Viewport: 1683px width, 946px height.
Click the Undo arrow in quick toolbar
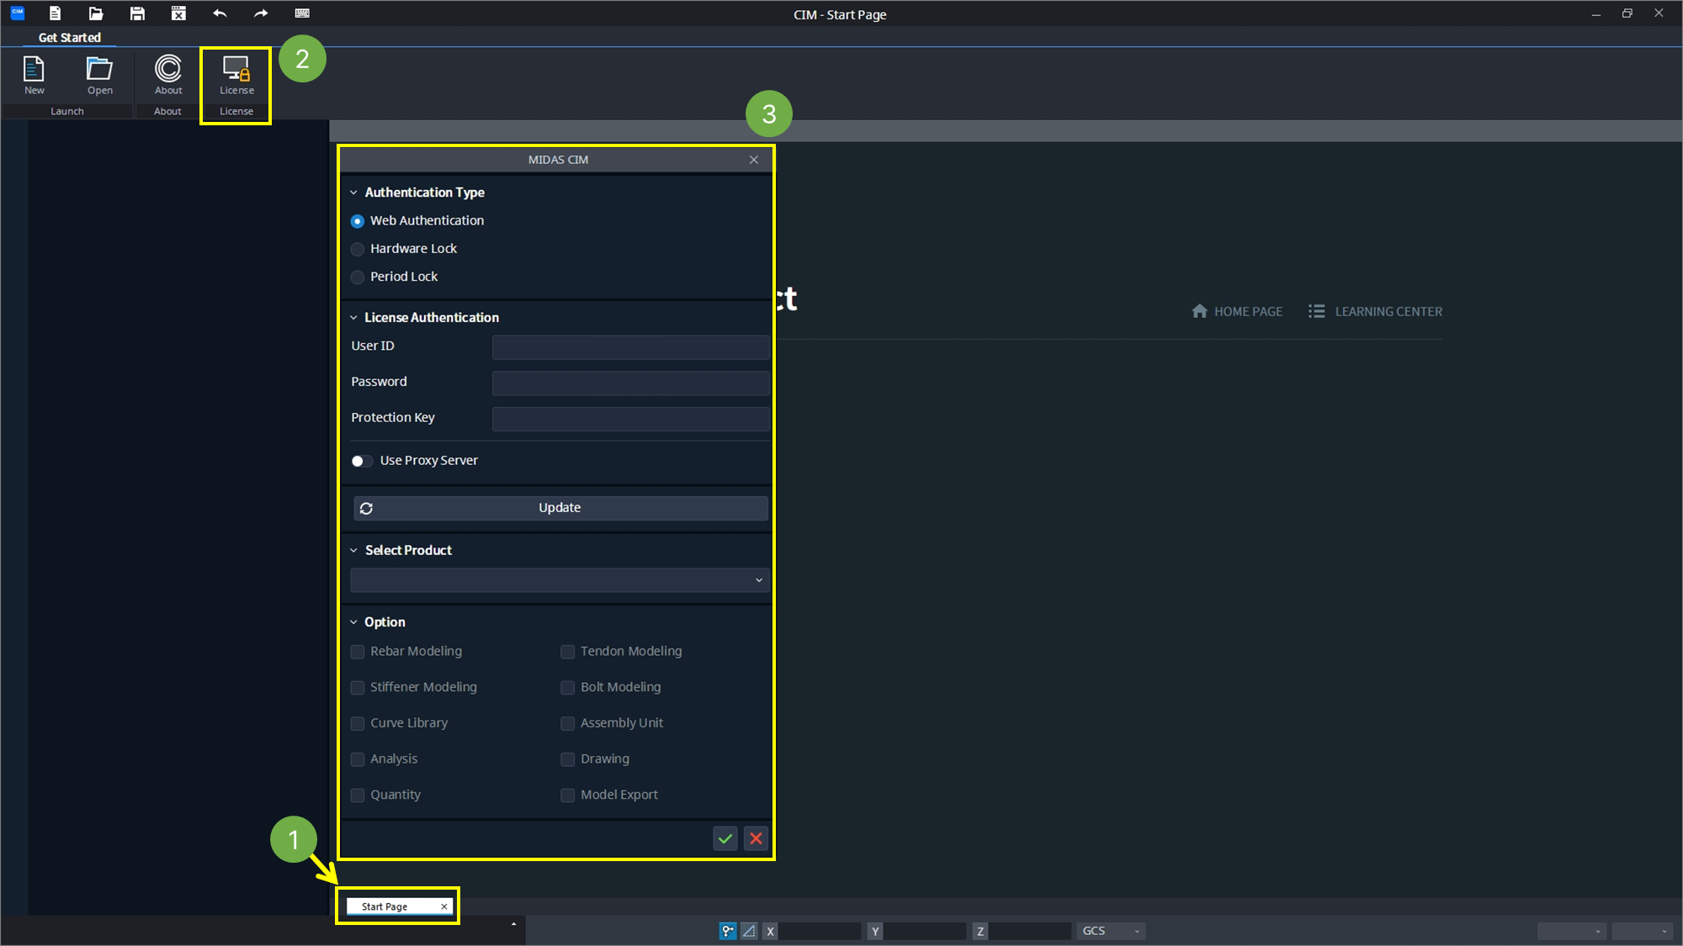pyautogui.click(x=220, y=13)
